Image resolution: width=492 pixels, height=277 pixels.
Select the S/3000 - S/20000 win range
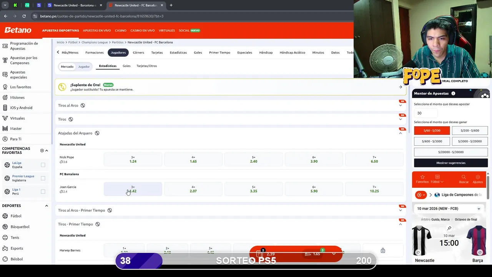(470, 141)
